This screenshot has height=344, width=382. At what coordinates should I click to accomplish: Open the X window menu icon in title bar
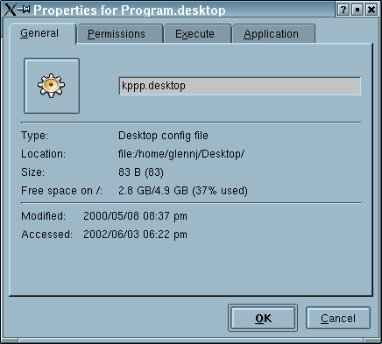point(11,11)
